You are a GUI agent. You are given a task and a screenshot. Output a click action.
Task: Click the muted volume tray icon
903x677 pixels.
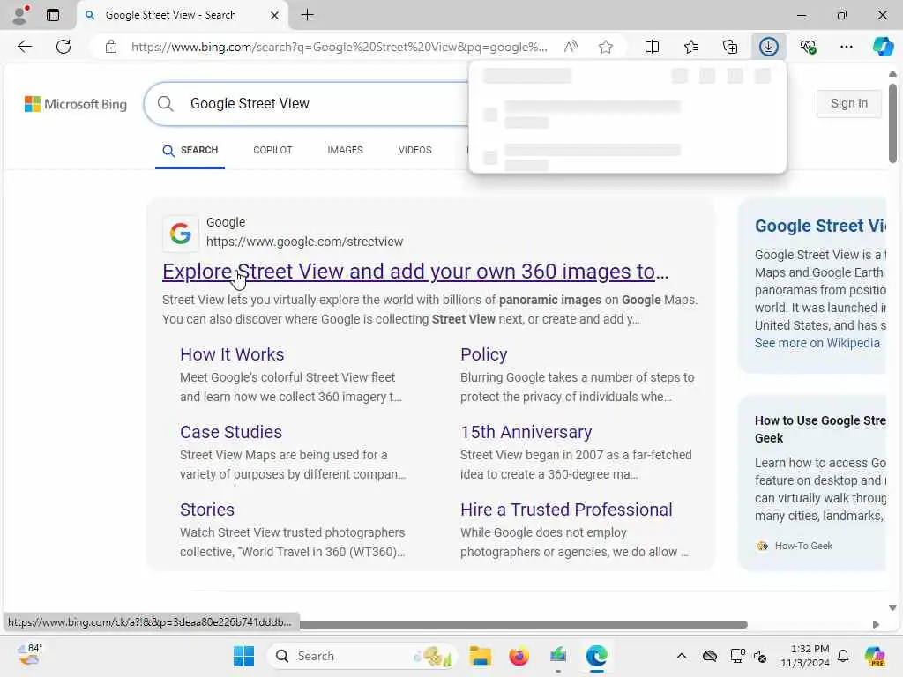click(760, 656)
